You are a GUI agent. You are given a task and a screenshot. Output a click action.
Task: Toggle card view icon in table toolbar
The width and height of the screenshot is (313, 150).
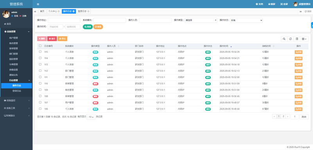pyautogui.click(x=297, y=39)
